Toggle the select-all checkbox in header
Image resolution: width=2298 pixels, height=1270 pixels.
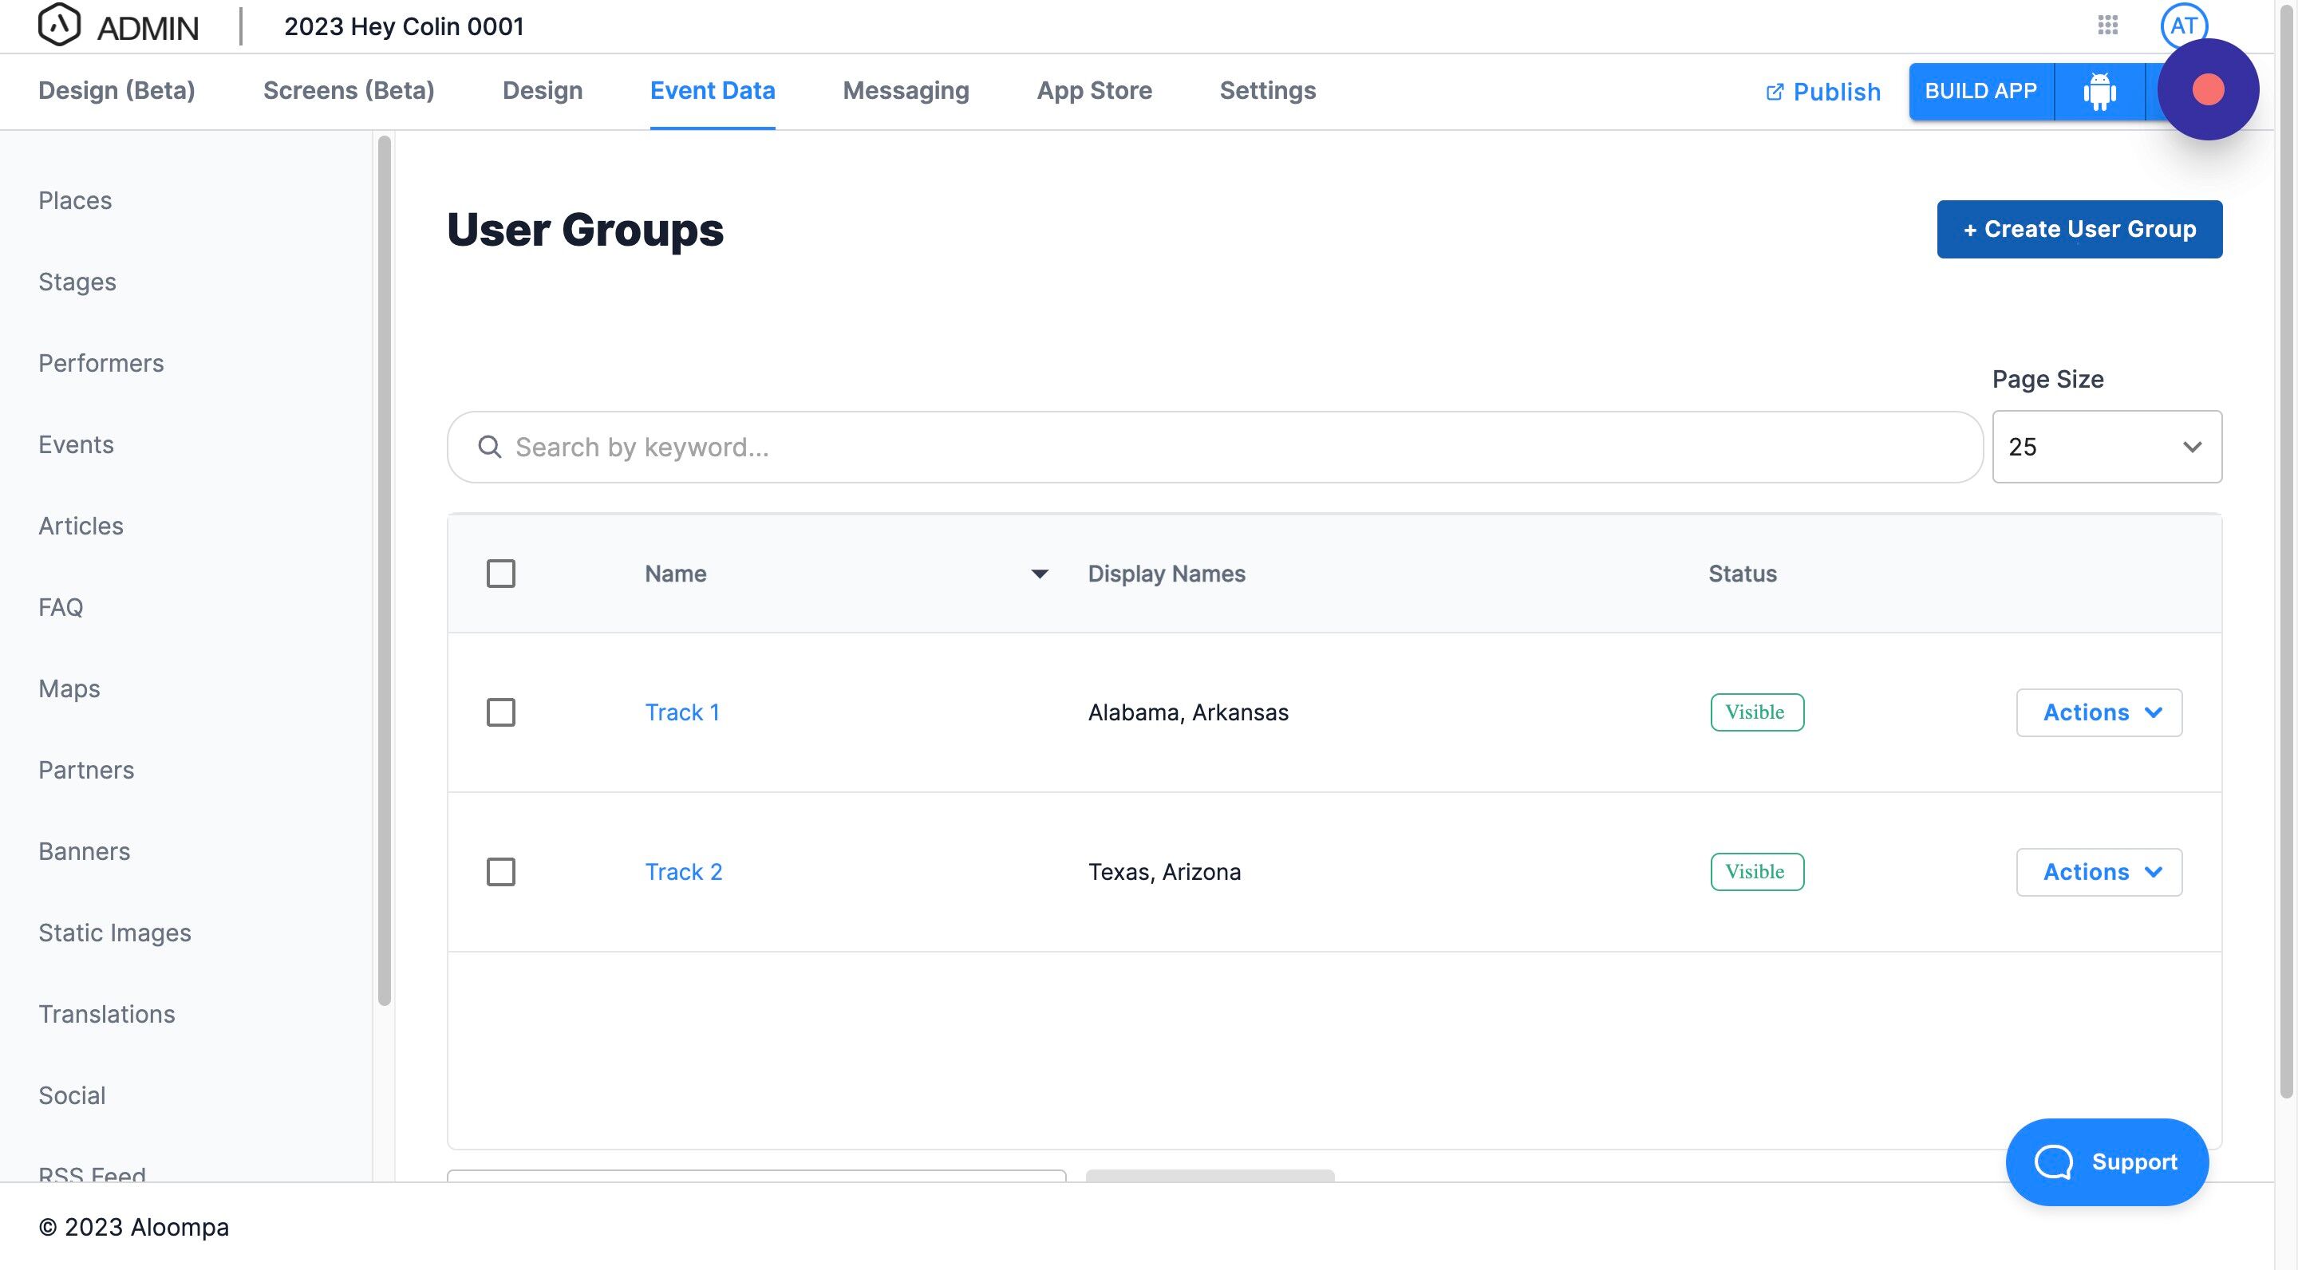click(x=500, y=574)
